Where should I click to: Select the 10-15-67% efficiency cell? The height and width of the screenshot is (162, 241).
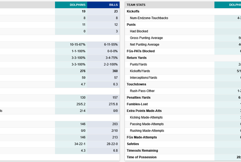[x=78, y=44]
